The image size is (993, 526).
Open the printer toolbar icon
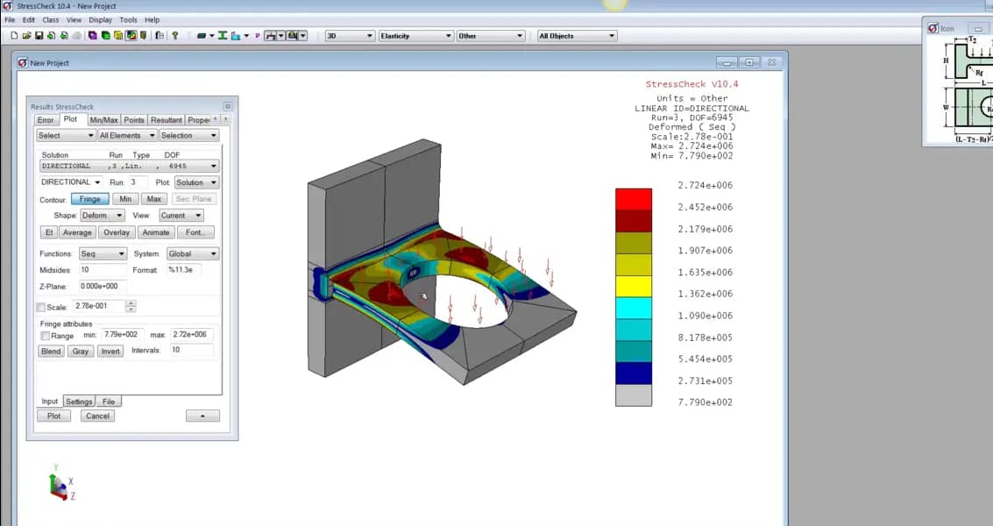(77, 35)
